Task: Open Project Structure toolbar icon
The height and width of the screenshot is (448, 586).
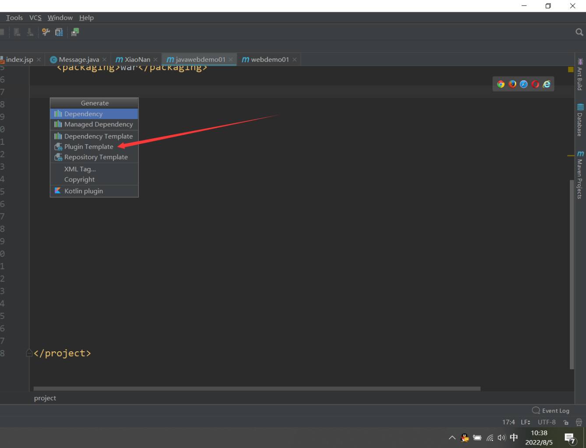Action: click(59, 32)
